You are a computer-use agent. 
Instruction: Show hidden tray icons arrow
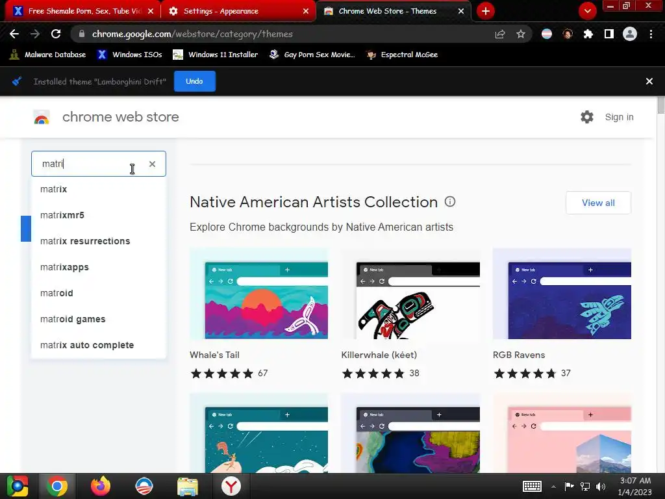pyautogui.click(x=553, y=486)
